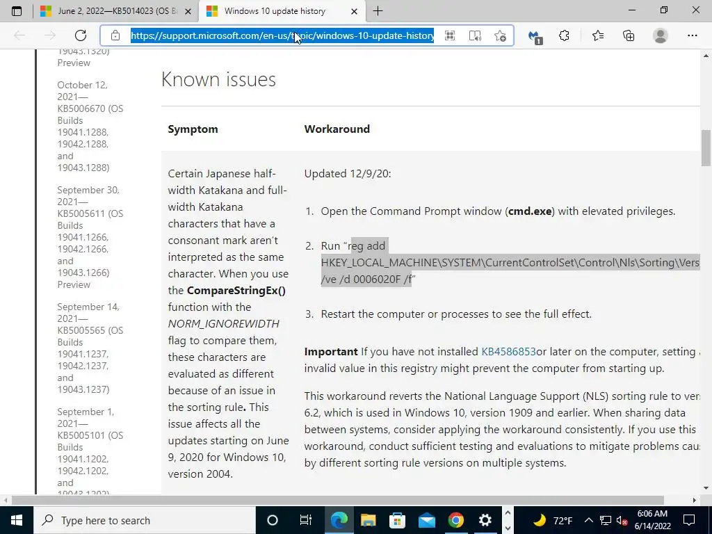
Task: Open the muted volume tray icon
Action: 622,520
